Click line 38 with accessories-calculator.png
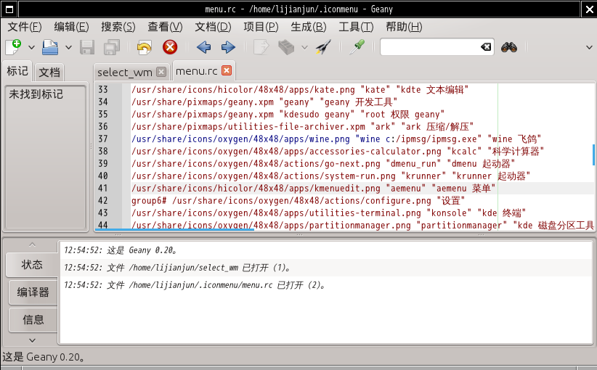The image size is (597, 370). point(338,151)
